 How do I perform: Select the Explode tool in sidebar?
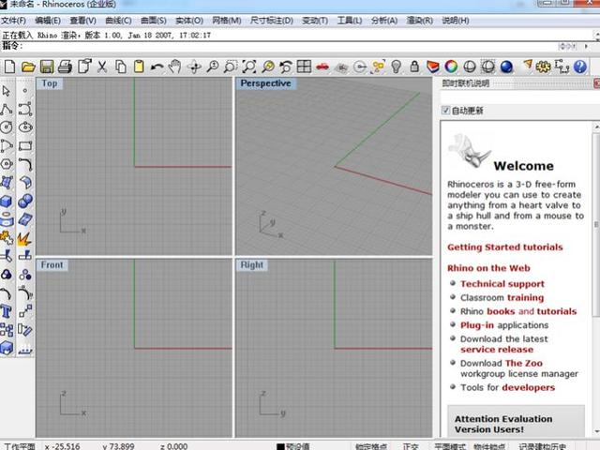pos(24,239)
